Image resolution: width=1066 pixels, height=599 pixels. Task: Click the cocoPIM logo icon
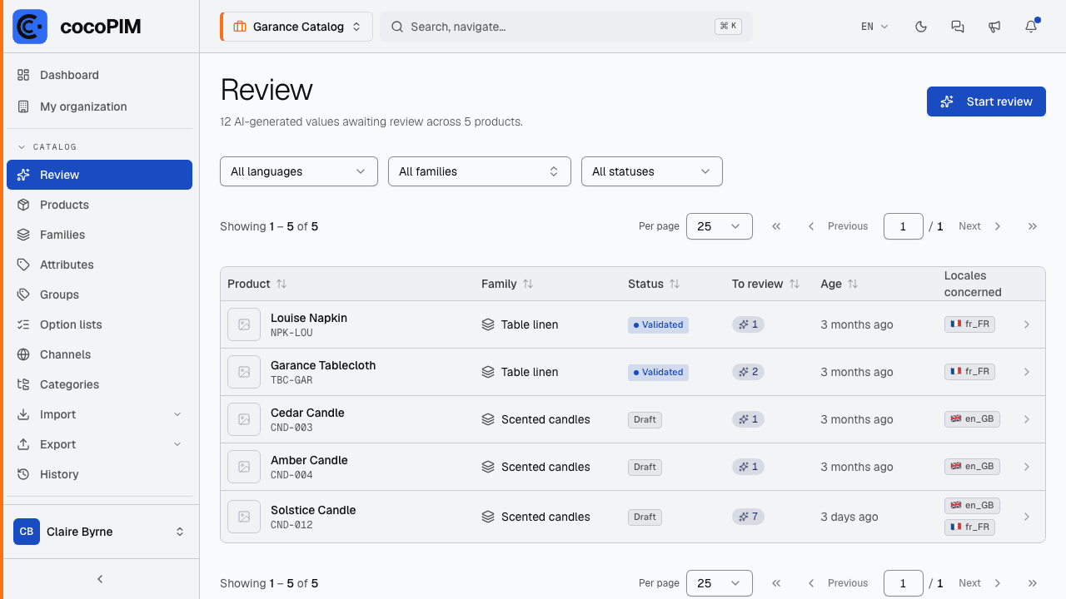pyautogui.click(x=30, y=27)
